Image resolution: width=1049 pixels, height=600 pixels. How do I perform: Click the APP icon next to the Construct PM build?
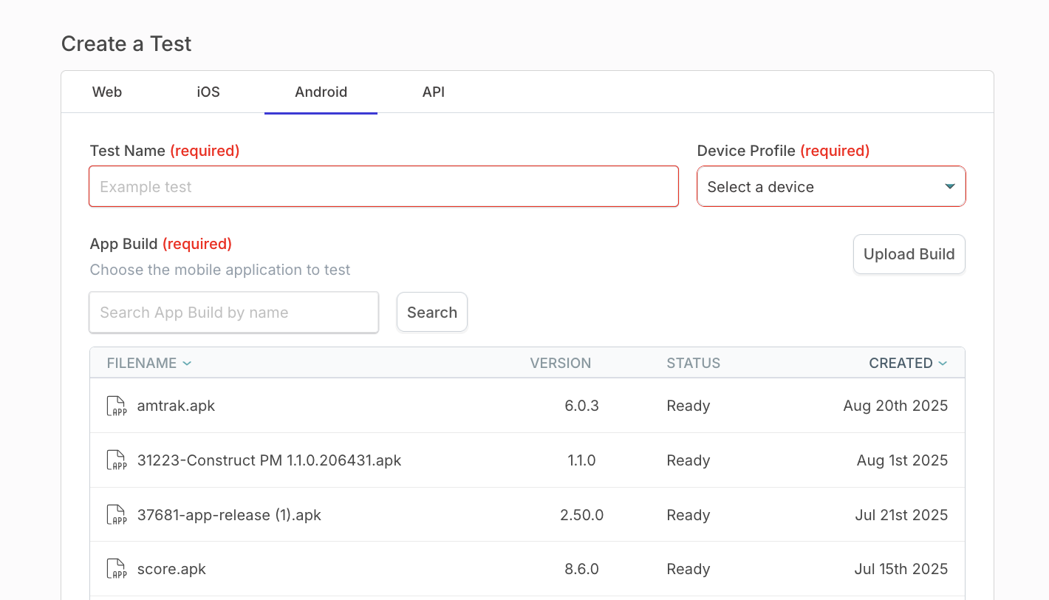(116, 460)
